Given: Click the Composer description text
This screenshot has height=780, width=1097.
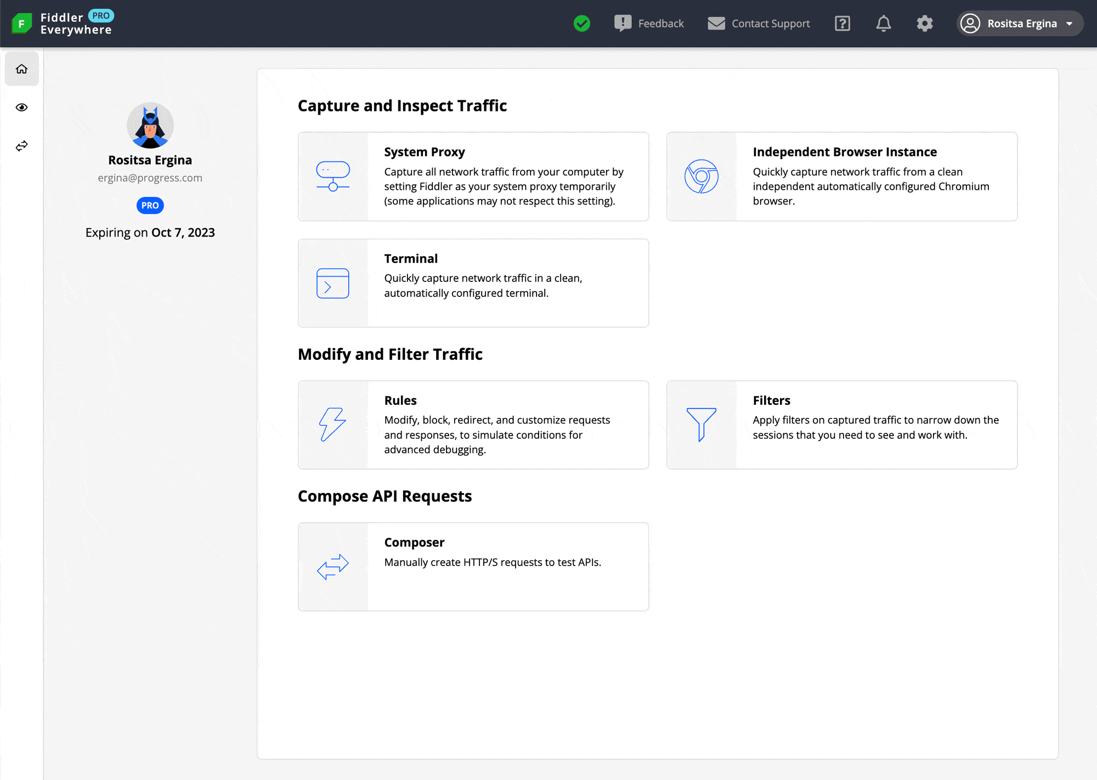Looking at the screenshot, I should [493, 562].
